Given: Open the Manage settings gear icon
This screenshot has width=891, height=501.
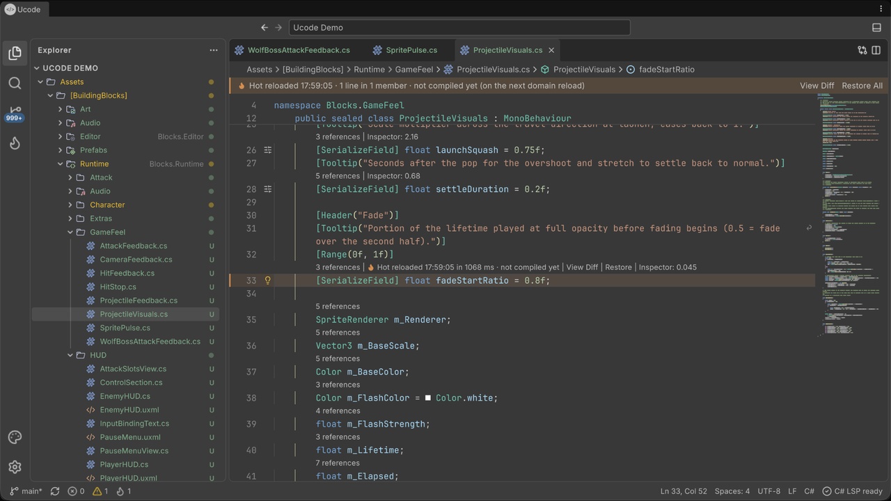Looking at the screenshot, I should 15,467.
